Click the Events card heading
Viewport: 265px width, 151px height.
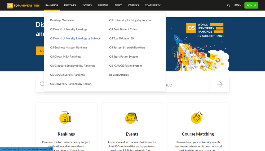point(132,134)
